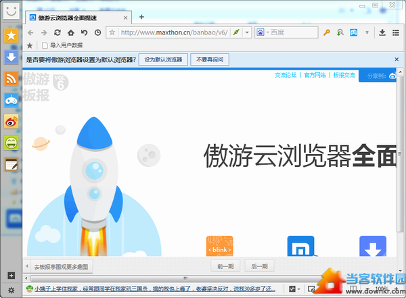This screenshot has width=406, height=298.
Task: Share to Weibo icon next to 分享到
Action: (x=392, y=76)
